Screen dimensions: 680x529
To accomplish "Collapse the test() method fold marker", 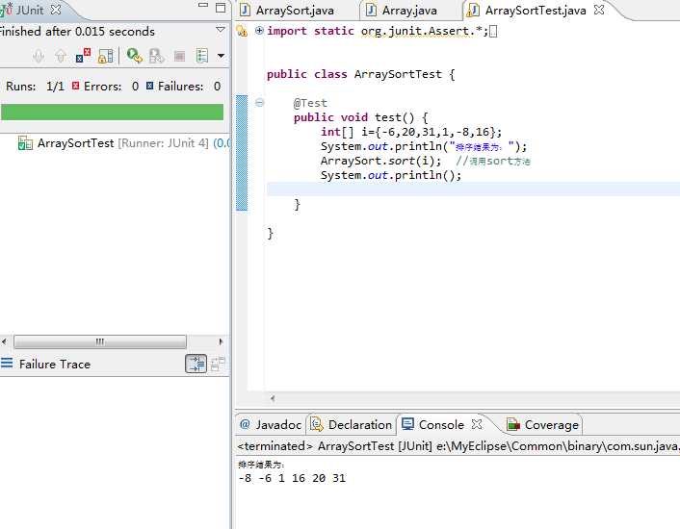I will point(259,103).
